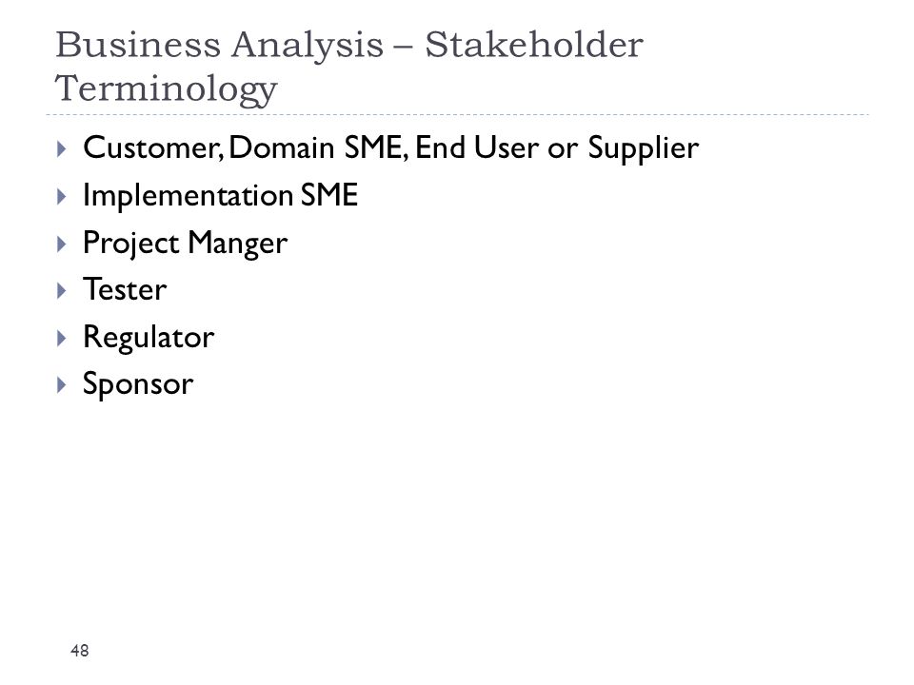Image resolution: width=914 pixels, height=685 pixels.
Task: Click the Implementation SME bullet text
Action: pos(220,196)
